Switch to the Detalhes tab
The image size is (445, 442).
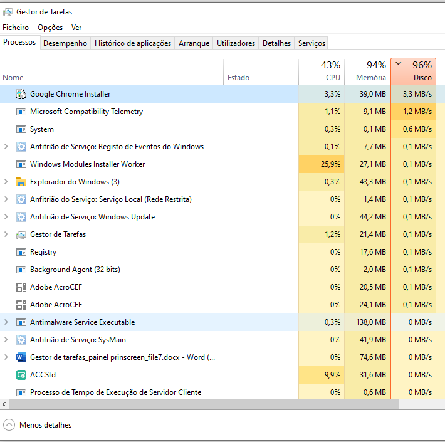point(276,43)
